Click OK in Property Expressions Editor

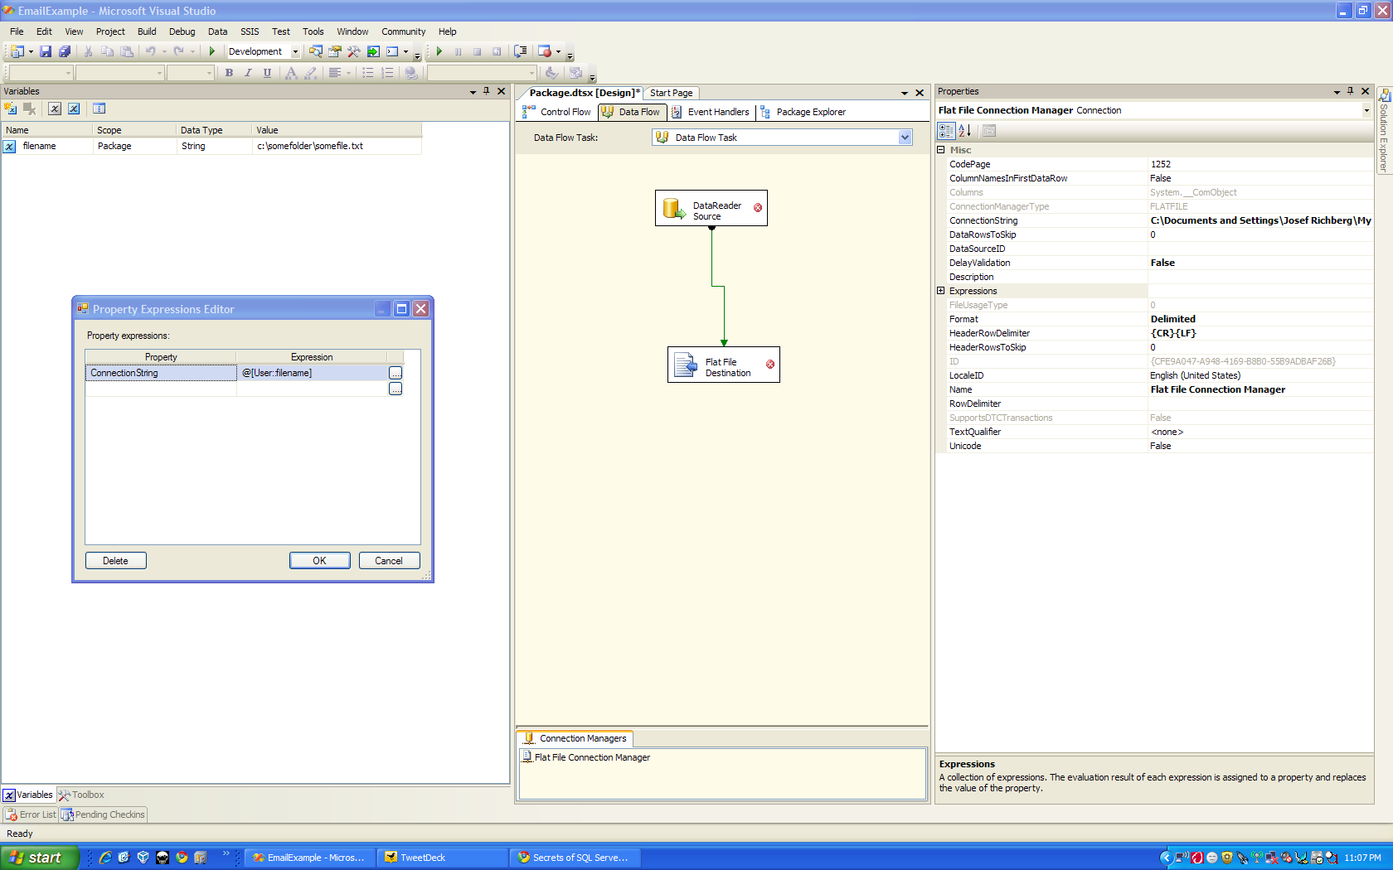pos(319,561)
